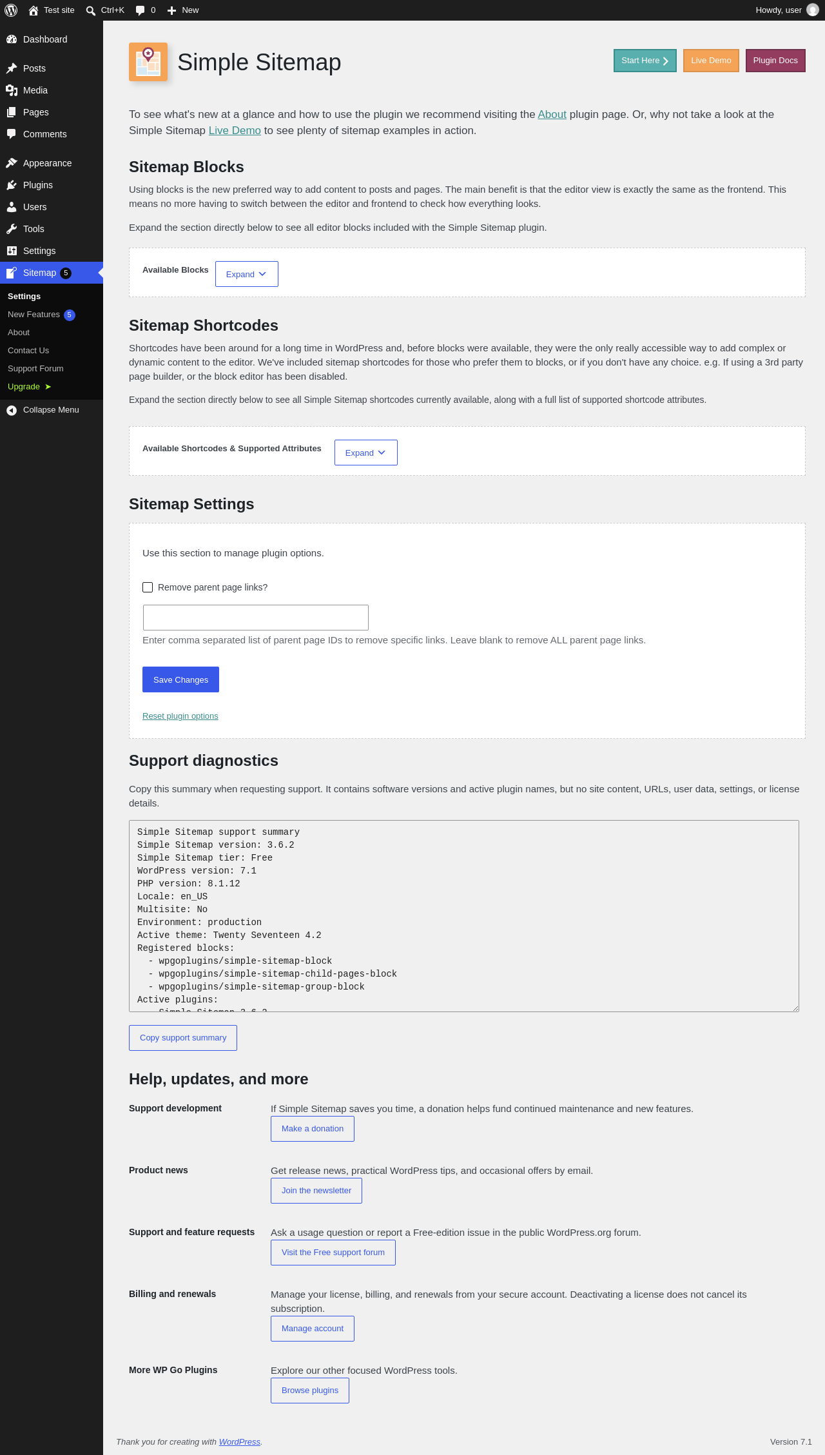
Task: Click the Save Changes button
Action: point(180,679)
